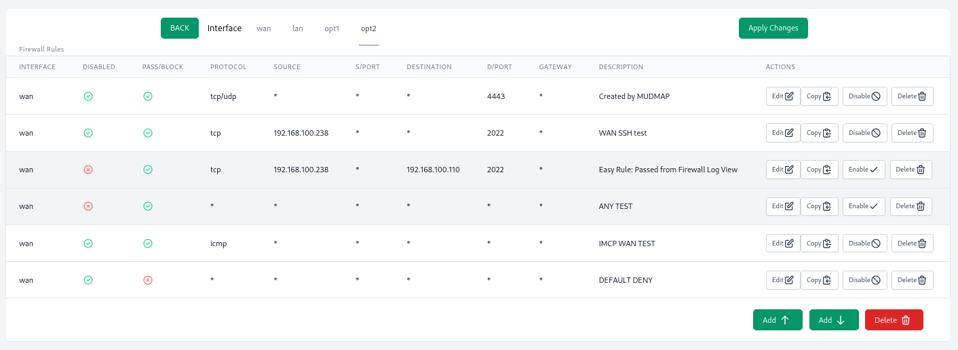The width and height of the screenshot is (958, 350).
Task: Apply Changes to firewall rules
Action: click(x=773, y=28)
